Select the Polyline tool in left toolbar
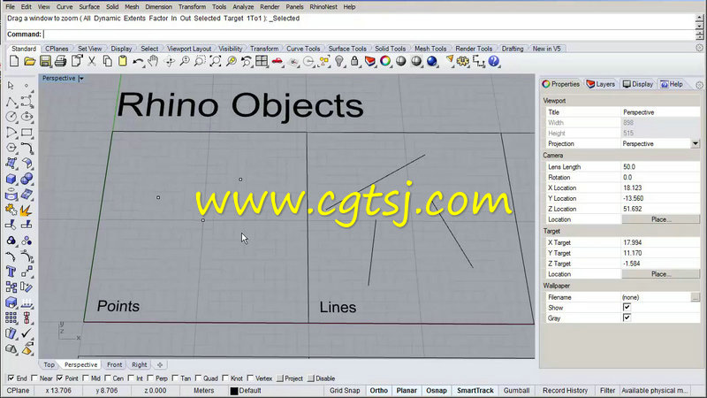This screenshot has width=707, height=398. click(x=11, y=102)
